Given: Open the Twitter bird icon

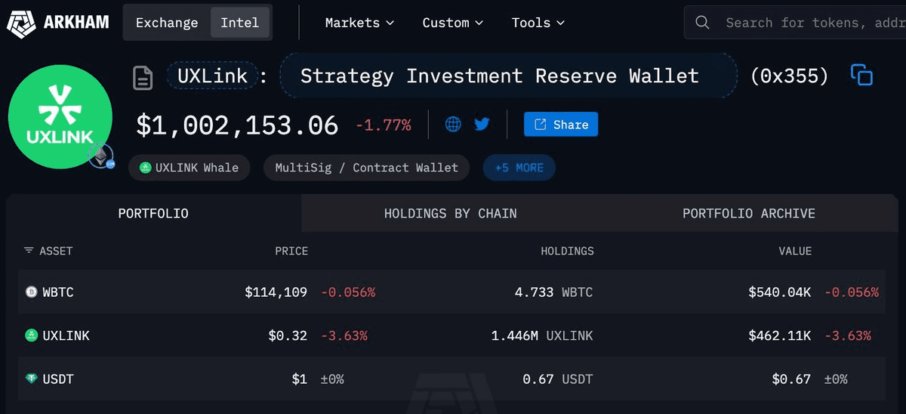Looking at the screenshot, I should [482, 124].
